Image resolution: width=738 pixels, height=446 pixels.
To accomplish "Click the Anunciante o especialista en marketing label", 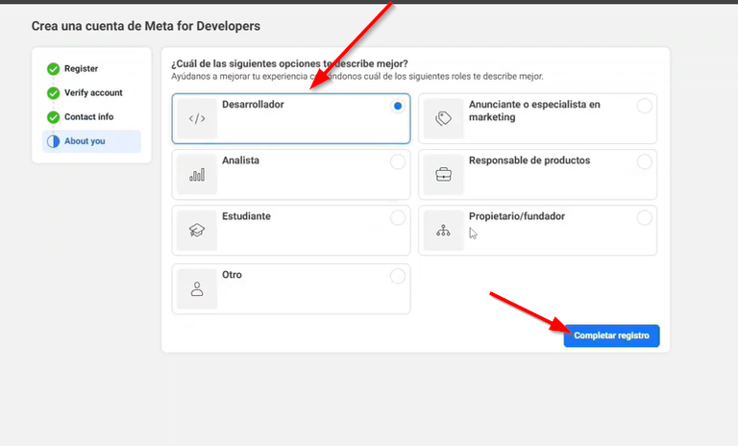I will (x=534, y=111).
